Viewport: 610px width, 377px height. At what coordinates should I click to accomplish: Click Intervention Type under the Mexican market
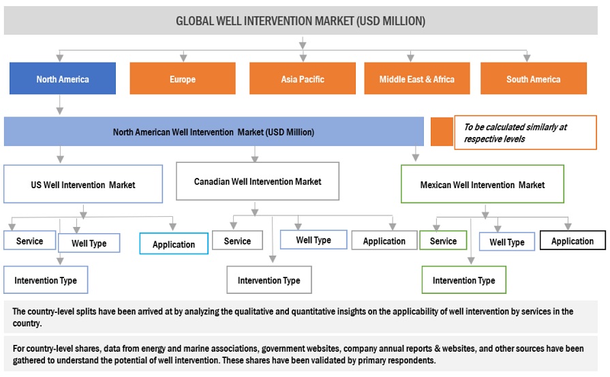[x=463, y=280]
